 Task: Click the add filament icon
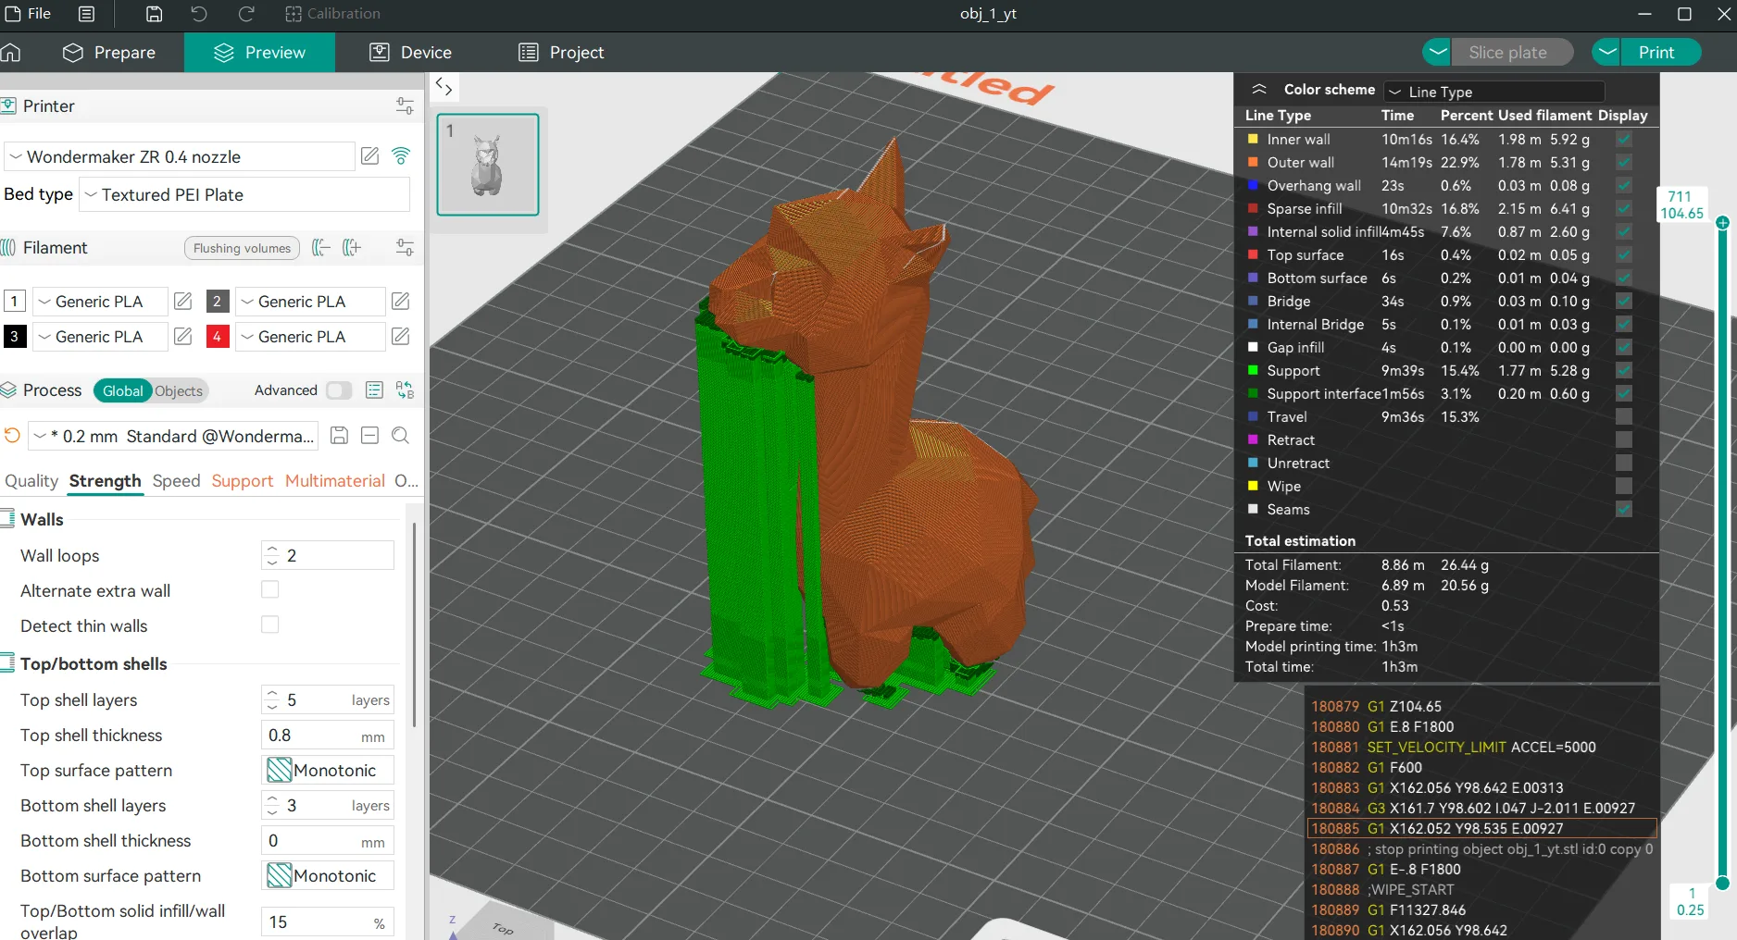point(352,248)
